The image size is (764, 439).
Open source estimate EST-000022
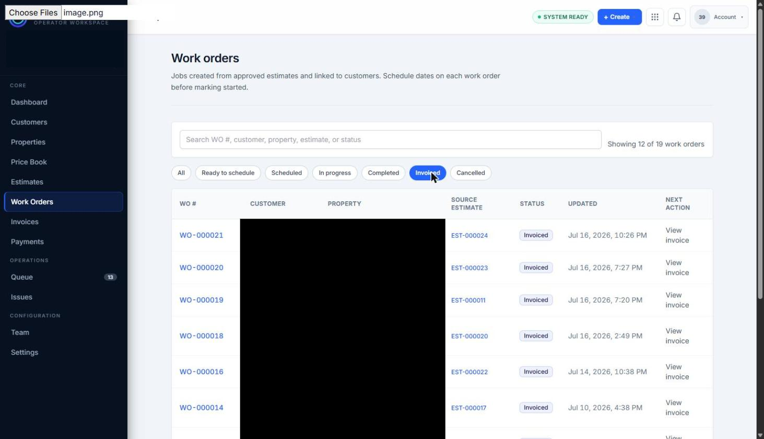click(x=469, y=372)
